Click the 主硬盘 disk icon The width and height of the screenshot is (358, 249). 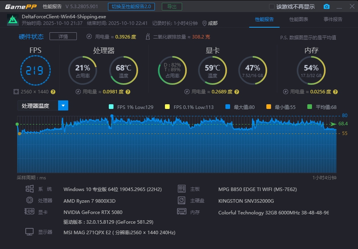(181, 200)
